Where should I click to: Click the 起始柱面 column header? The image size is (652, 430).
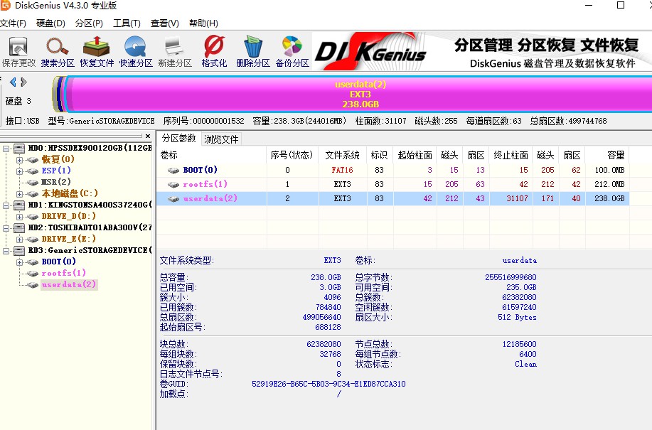click(415, 156)
